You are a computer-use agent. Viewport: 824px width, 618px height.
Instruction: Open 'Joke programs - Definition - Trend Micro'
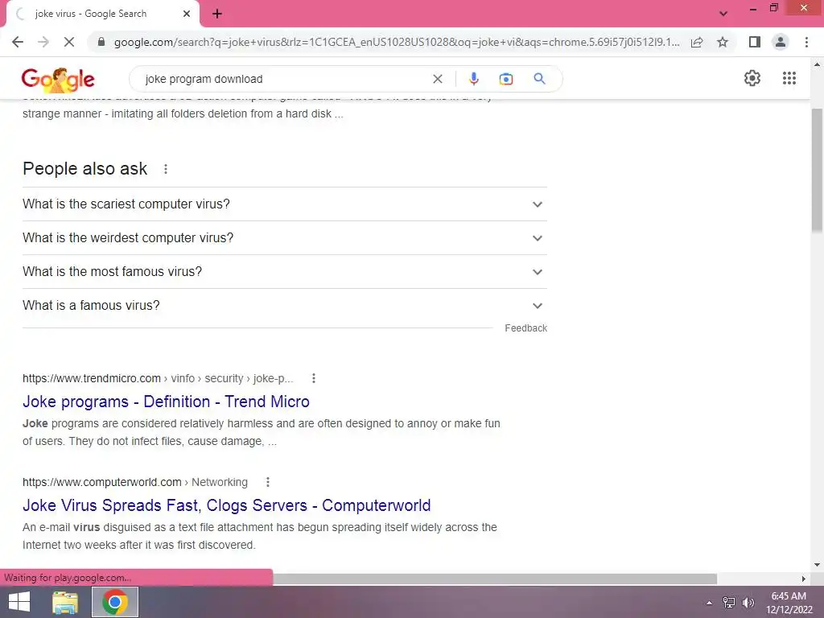166,402
